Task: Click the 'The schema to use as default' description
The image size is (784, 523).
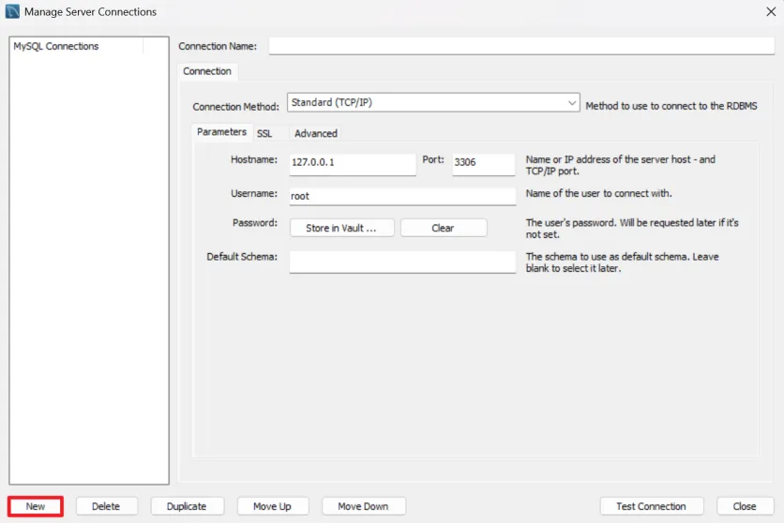Action: click(622, 262)
